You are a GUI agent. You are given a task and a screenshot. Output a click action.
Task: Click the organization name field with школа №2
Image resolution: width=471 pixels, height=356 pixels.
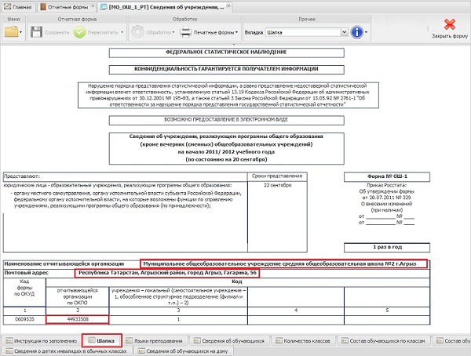coord(283,263)
